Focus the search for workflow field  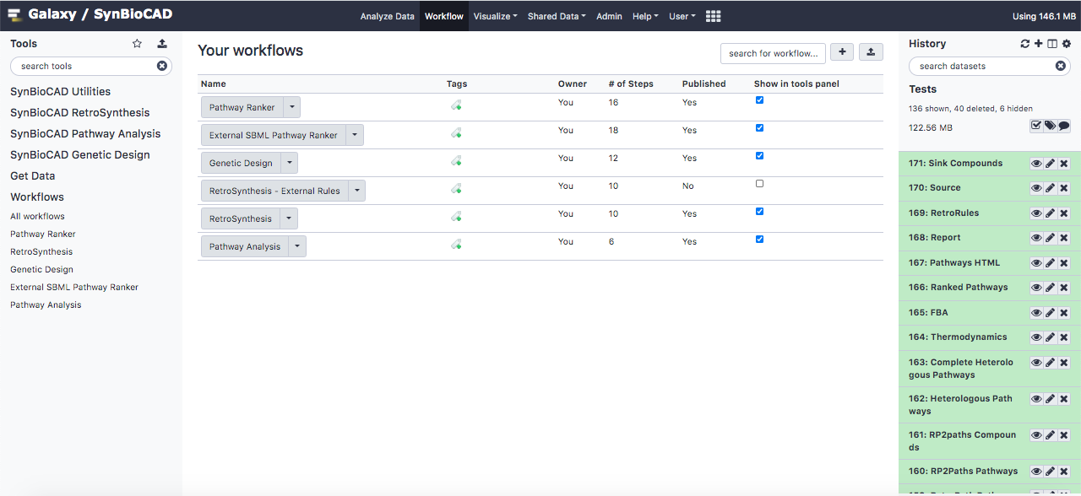point(773,53)
